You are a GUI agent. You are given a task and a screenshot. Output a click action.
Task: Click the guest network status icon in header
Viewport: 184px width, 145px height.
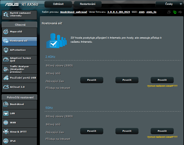point(169,12)
